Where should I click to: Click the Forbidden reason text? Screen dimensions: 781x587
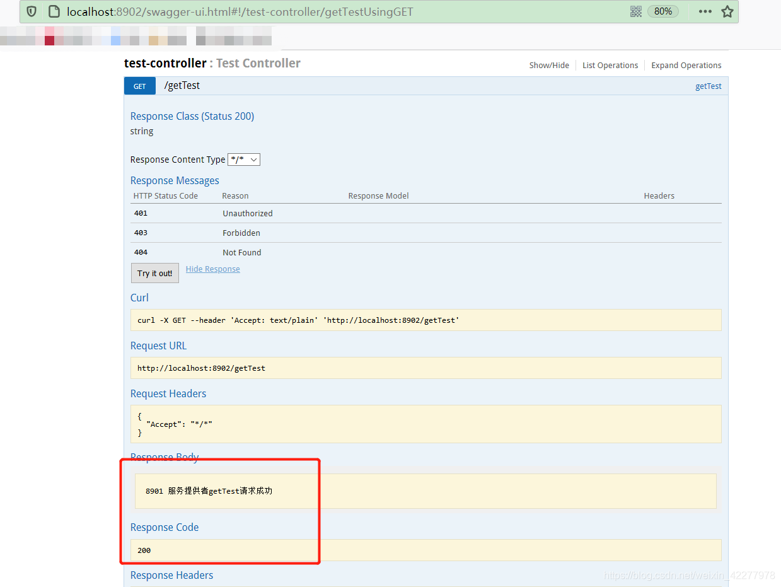pos(241,233)
